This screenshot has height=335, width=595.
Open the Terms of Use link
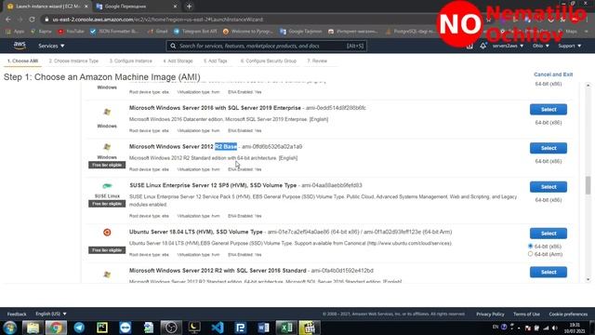coord(526,315)
